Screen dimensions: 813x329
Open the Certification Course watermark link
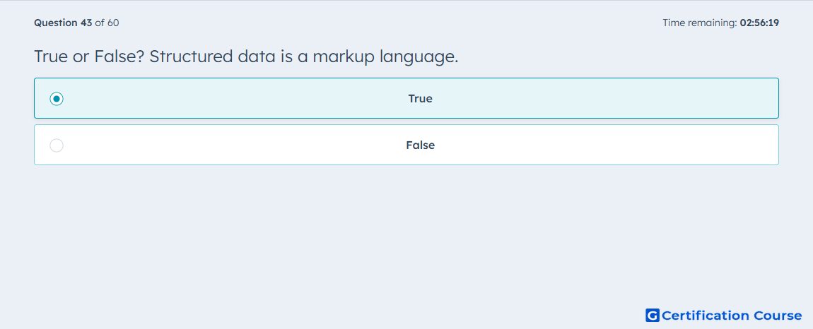(724, 315)
